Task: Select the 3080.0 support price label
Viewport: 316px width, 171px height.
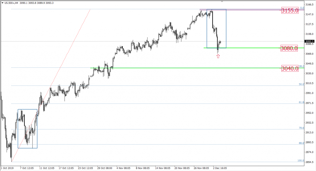Action: pyautogui.click(x=289, y=48)
